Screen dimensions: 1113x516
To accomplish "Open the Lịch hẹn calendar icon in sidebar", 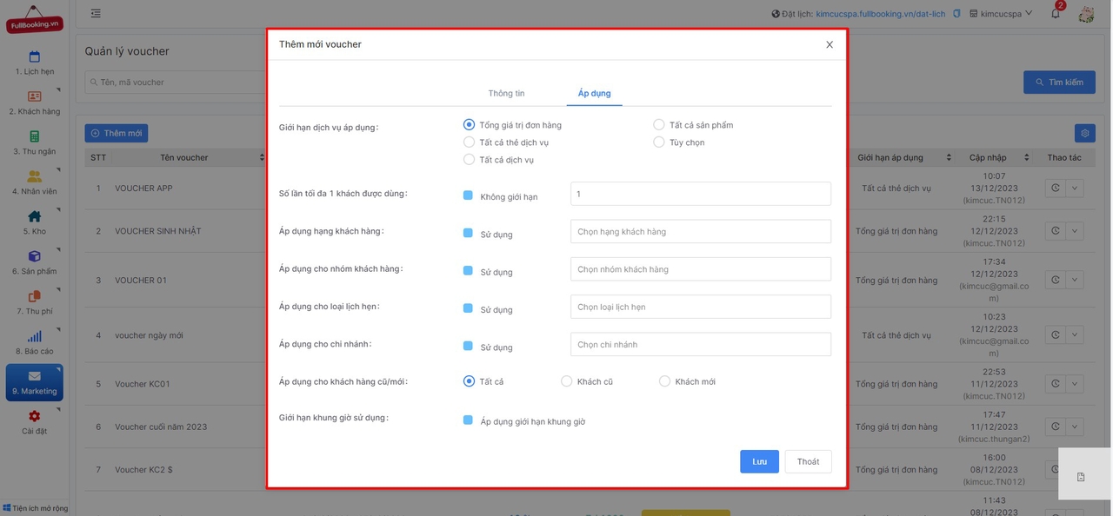I will tap(34, 57).
